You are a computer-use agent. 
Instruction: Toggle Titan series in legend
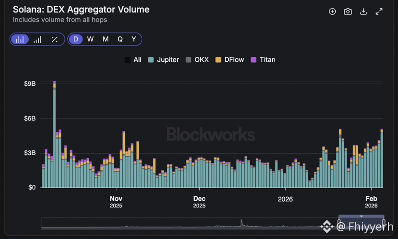pos(263,60)
